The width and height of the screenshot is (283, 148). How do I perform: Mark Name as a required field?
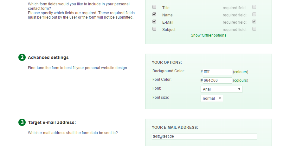[254, 15]
